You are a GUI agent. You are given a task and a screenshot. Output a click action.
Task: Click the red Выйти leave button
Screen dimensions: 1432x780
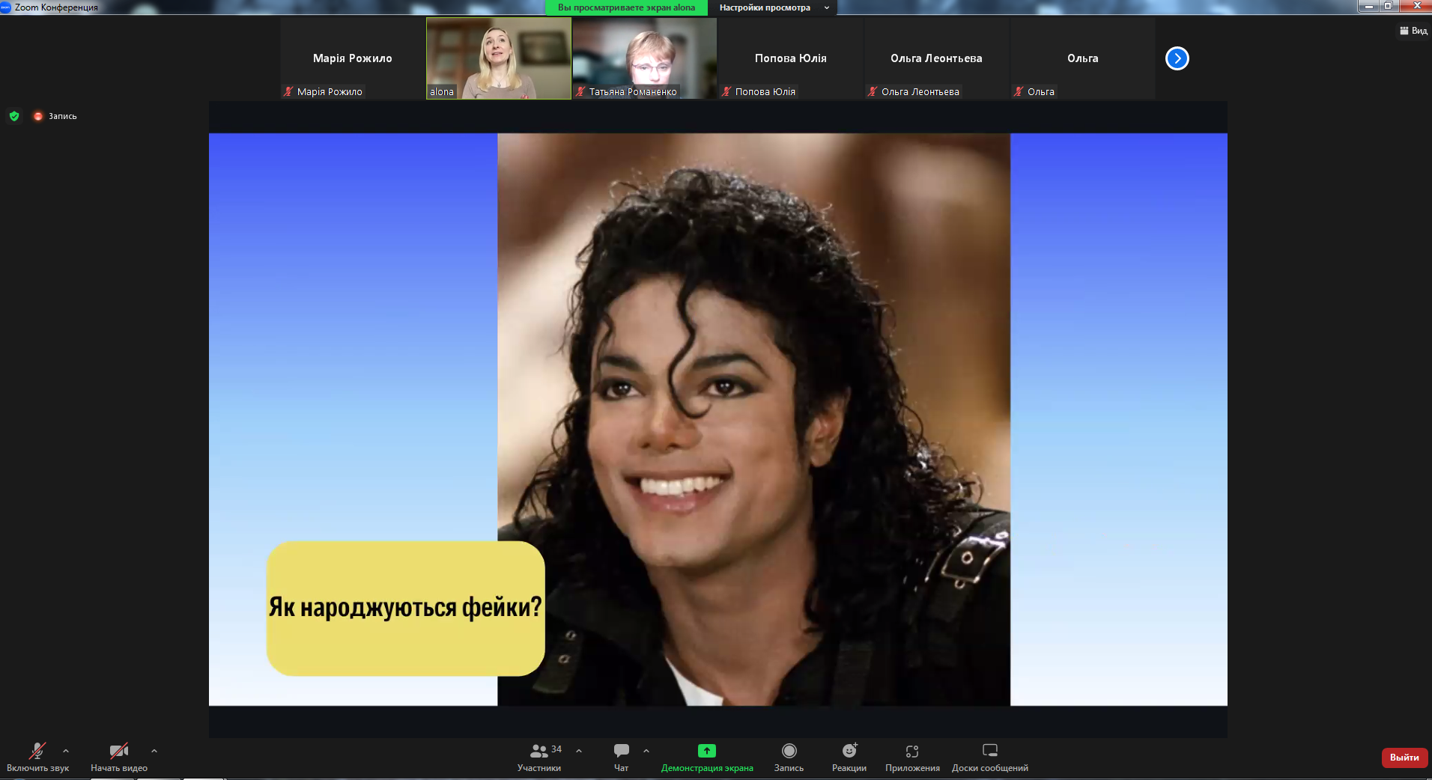click(x=1404, y=758)
